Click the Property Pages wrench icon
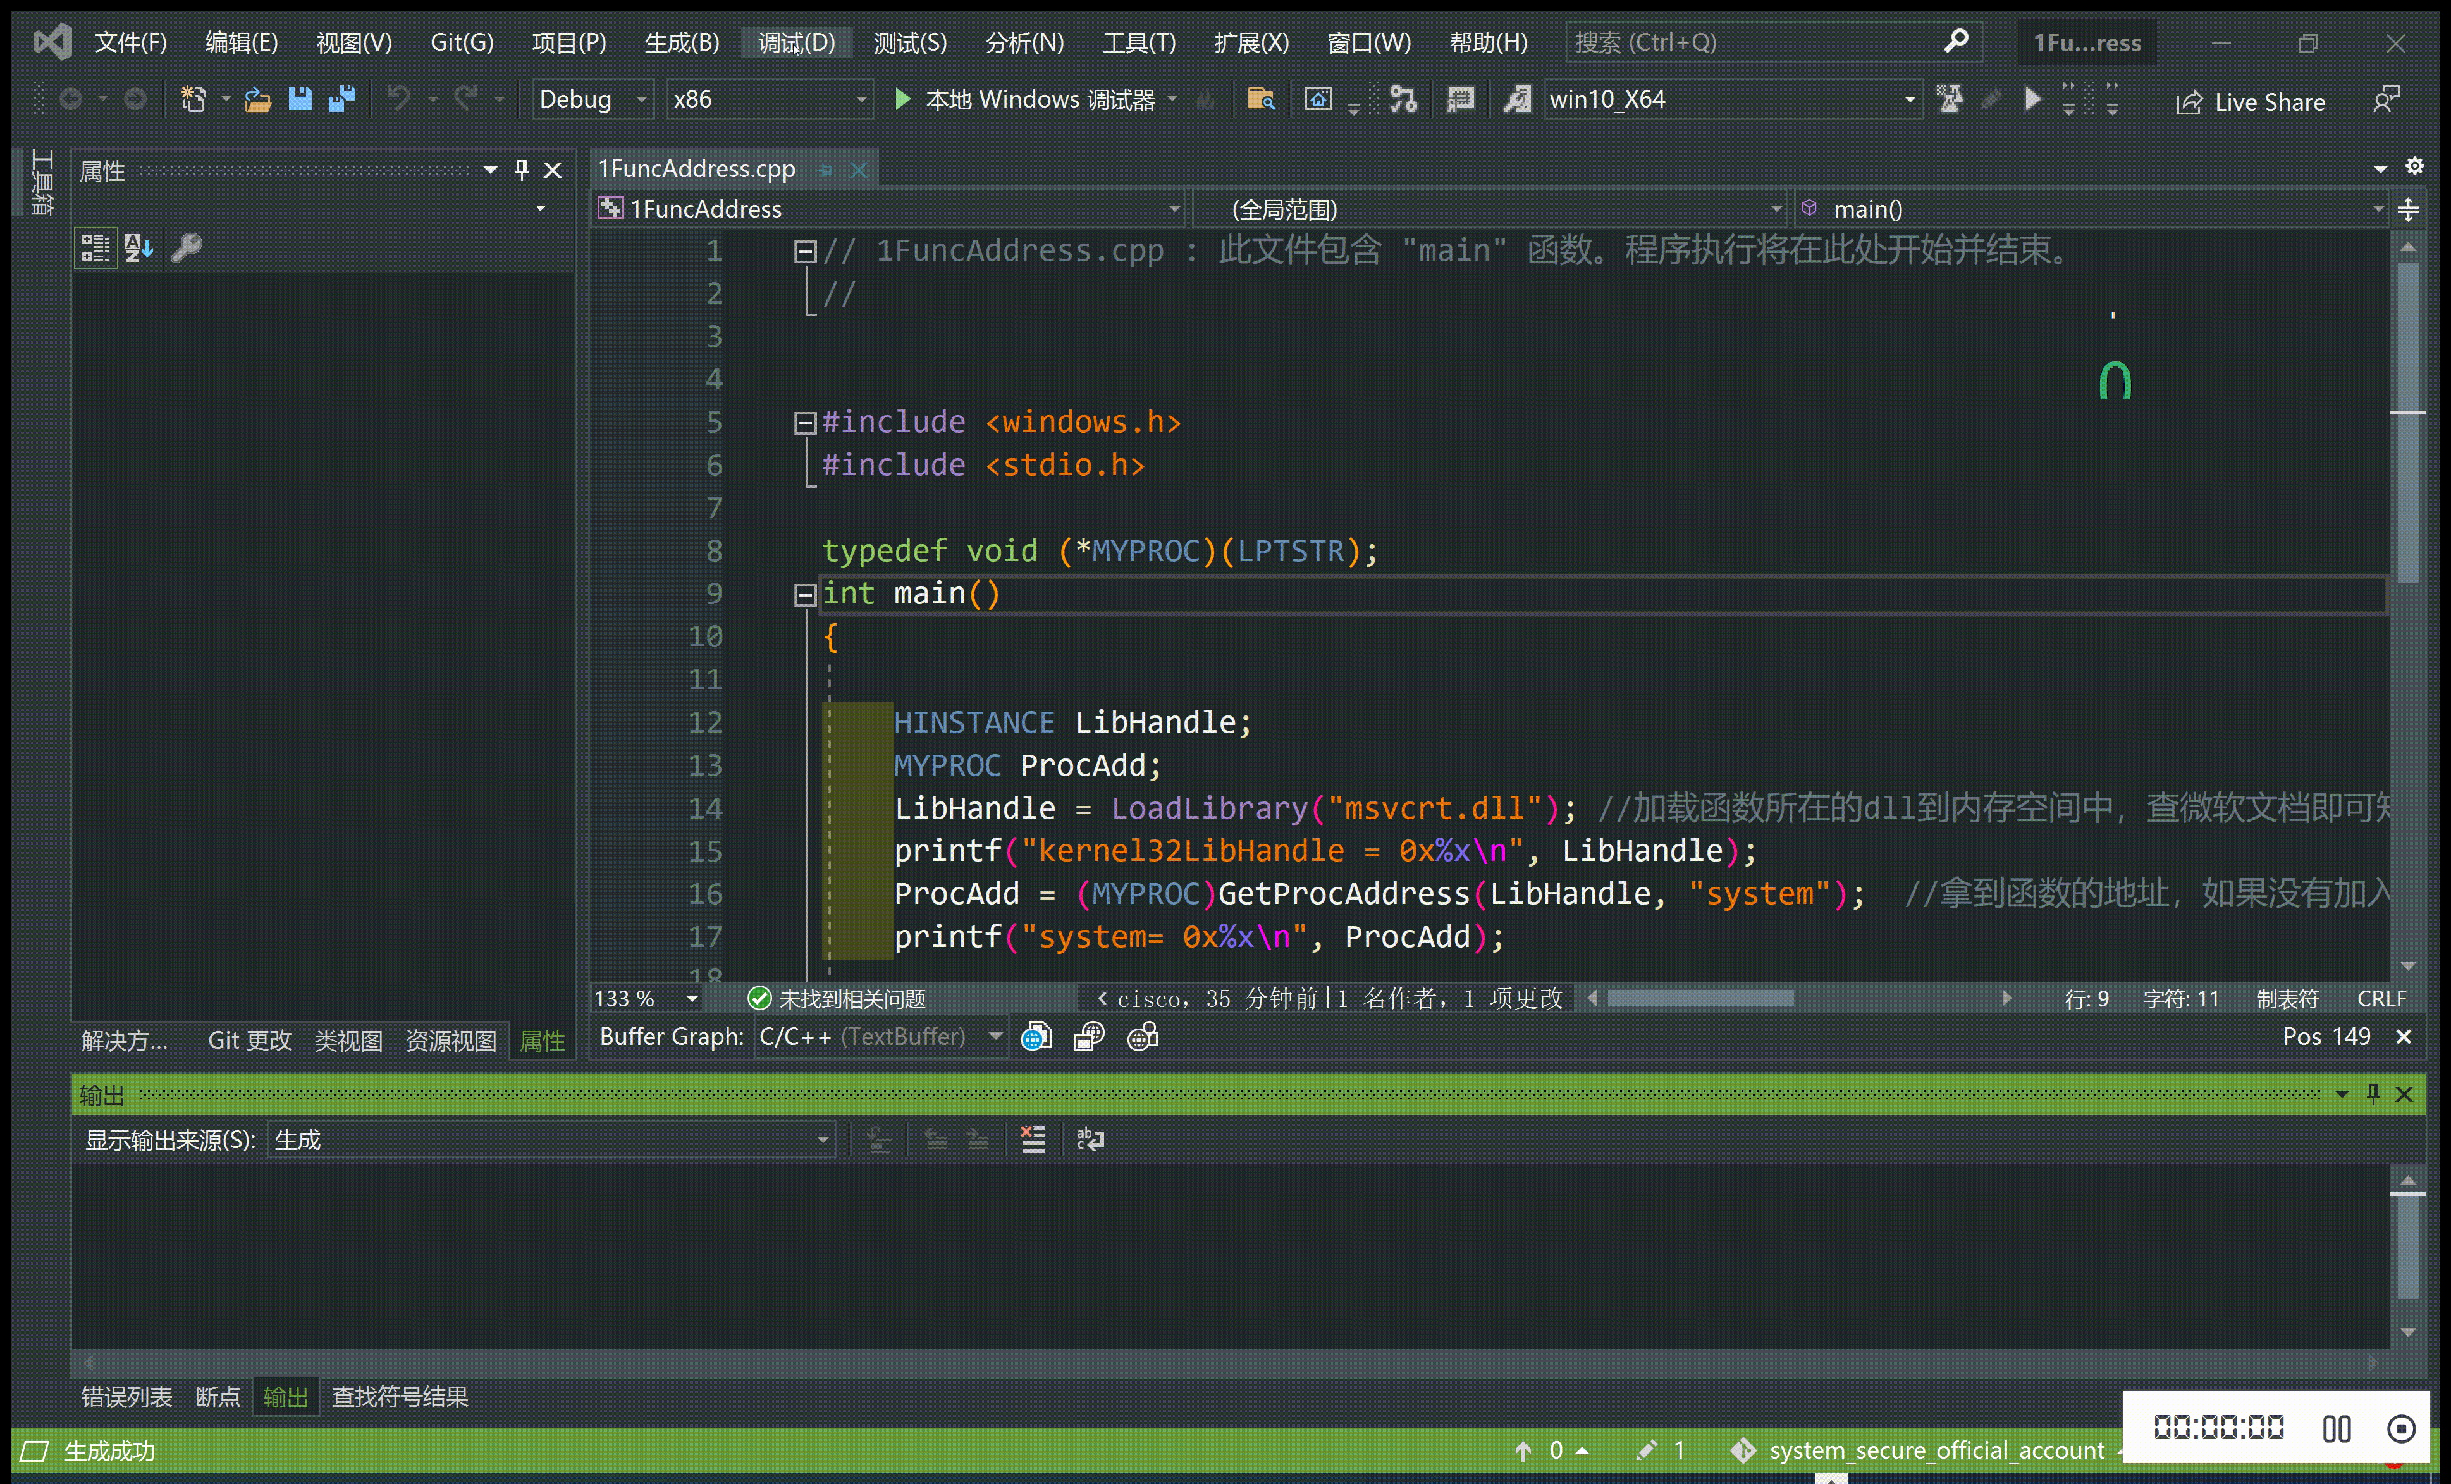Screen dimensions: 2451x1484 186,248
